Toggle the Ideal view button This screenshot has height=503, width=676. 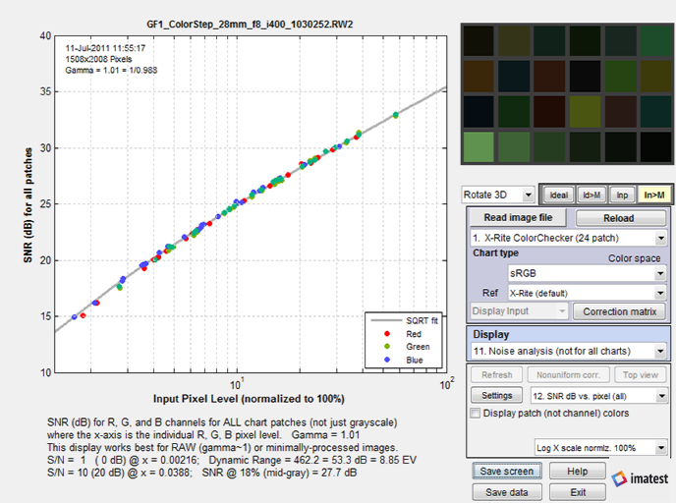click(558, 196)
